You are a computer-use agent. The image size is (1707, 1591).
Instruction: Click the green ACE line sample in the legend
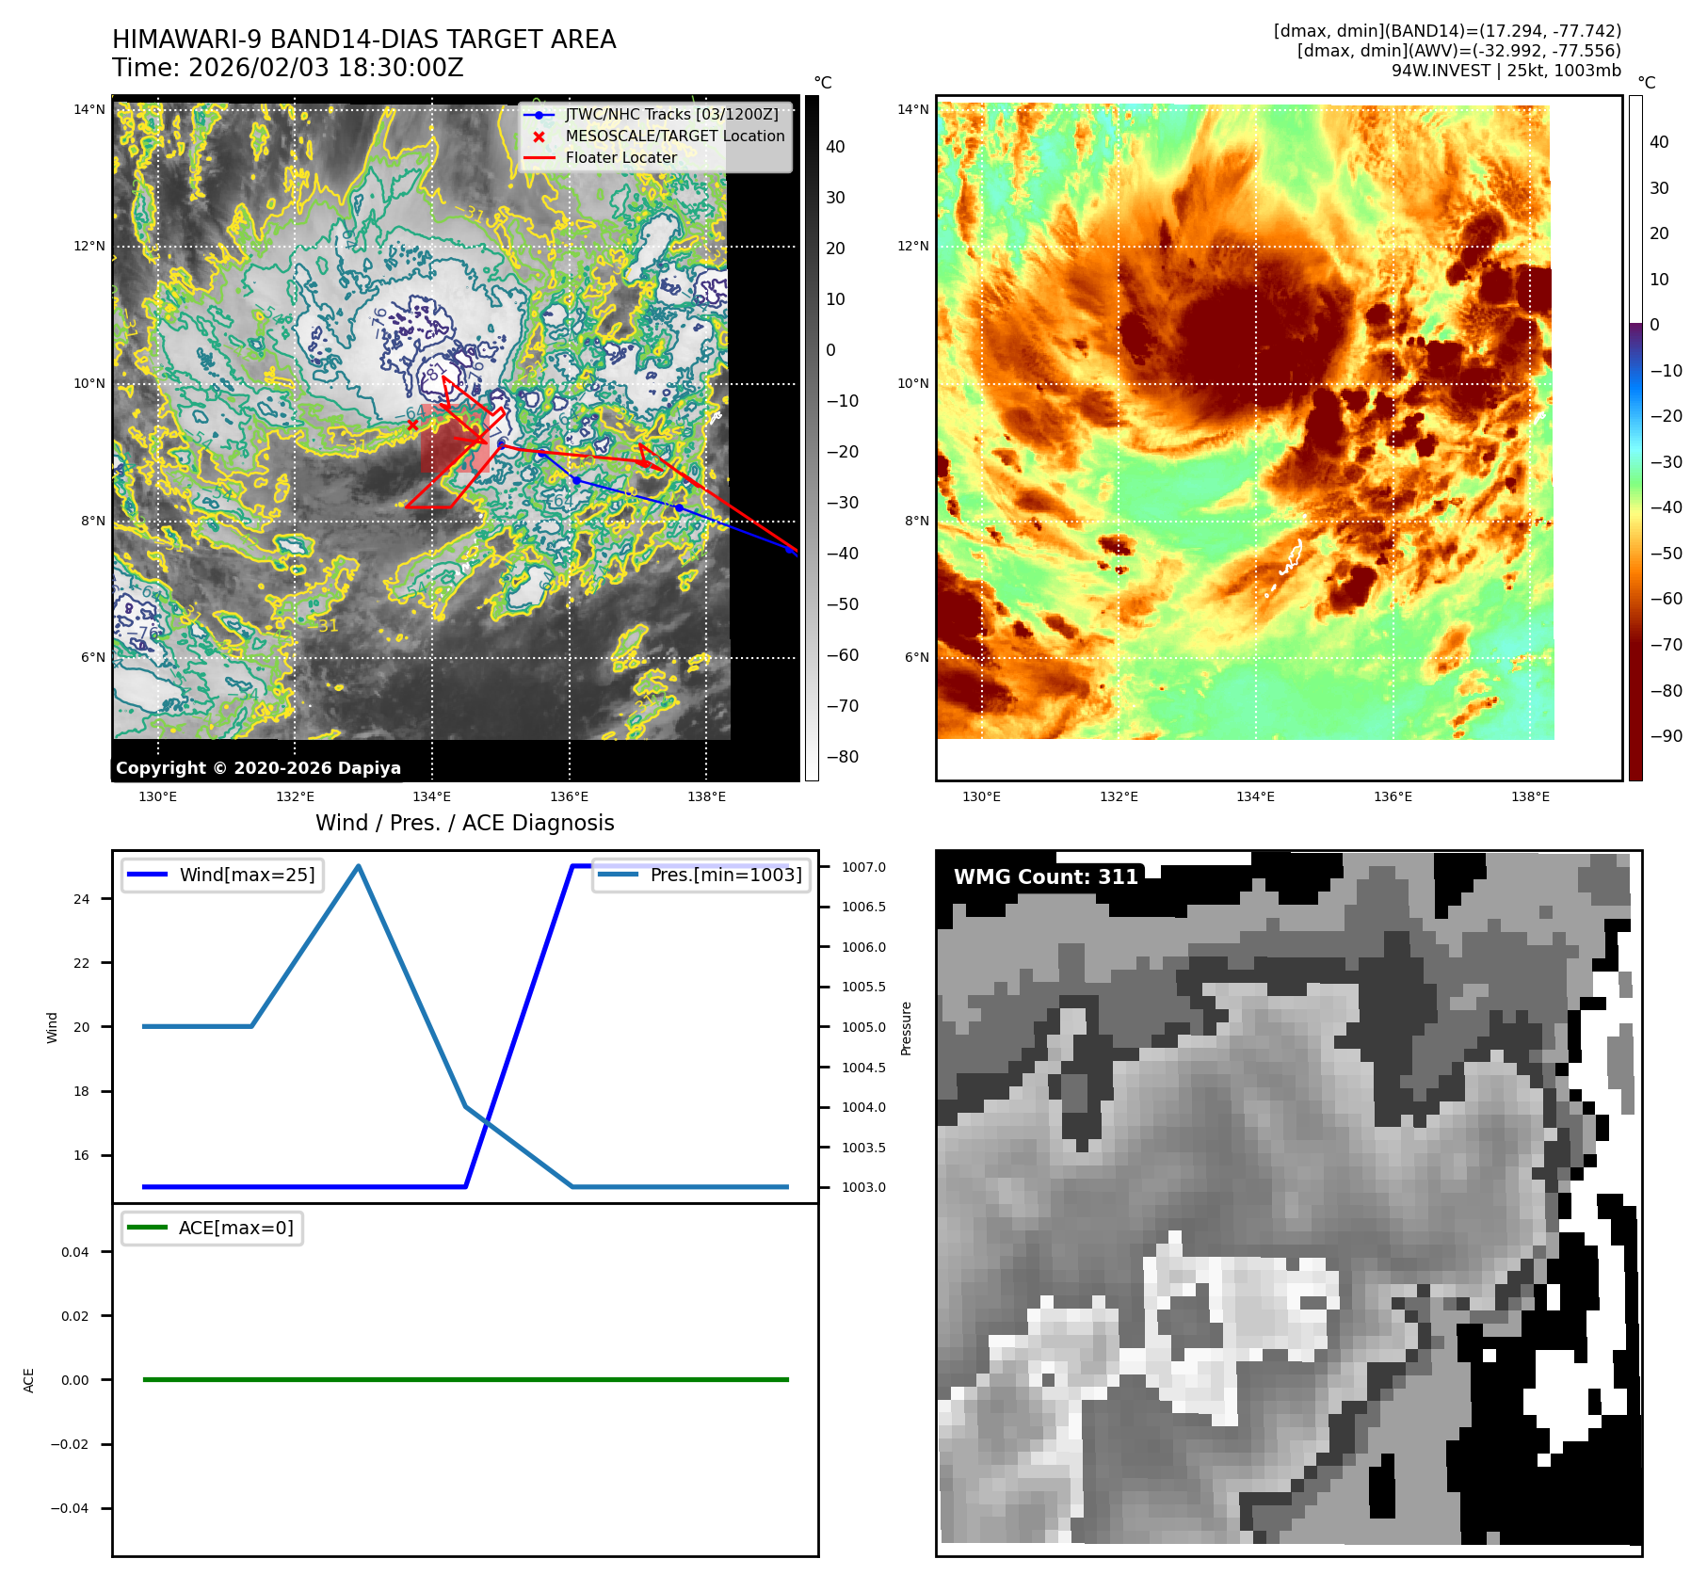coord(147,1228)
